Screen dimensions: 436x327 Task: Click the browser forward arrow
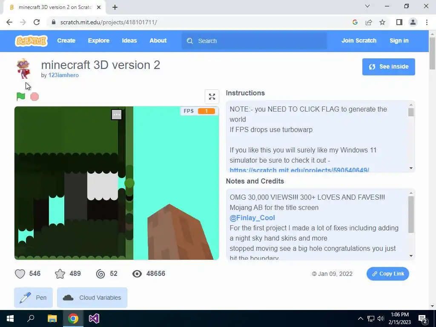click(x=23, y=22)
